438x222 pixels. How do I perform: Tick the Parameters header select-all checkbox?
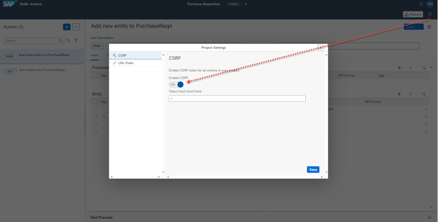(95, 76)
